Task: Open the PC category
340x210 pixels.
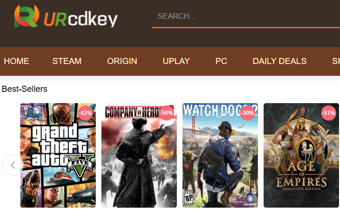Action: [221, 61]
